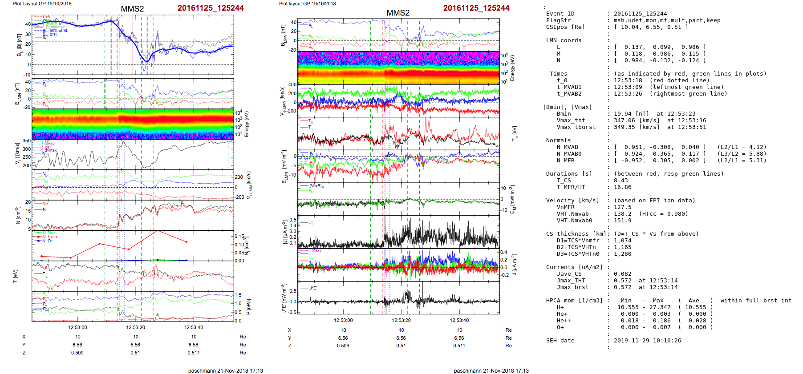Click the 'O+' legend entry in ion density panel
Viewport: 803px width, 374px height.
(x=50, y=241)
